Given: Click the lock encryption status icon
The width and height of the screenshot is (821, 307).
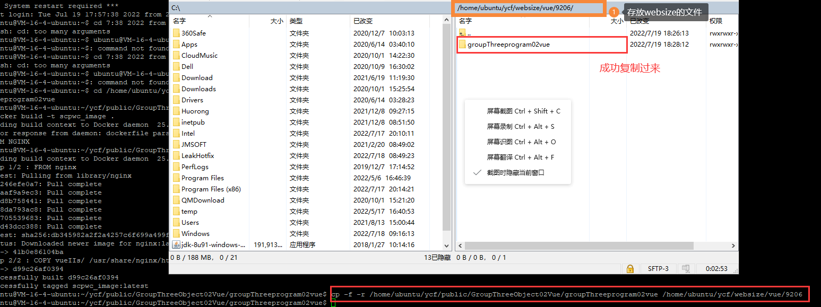Looking at the screenshot, I should coord(630,268).
